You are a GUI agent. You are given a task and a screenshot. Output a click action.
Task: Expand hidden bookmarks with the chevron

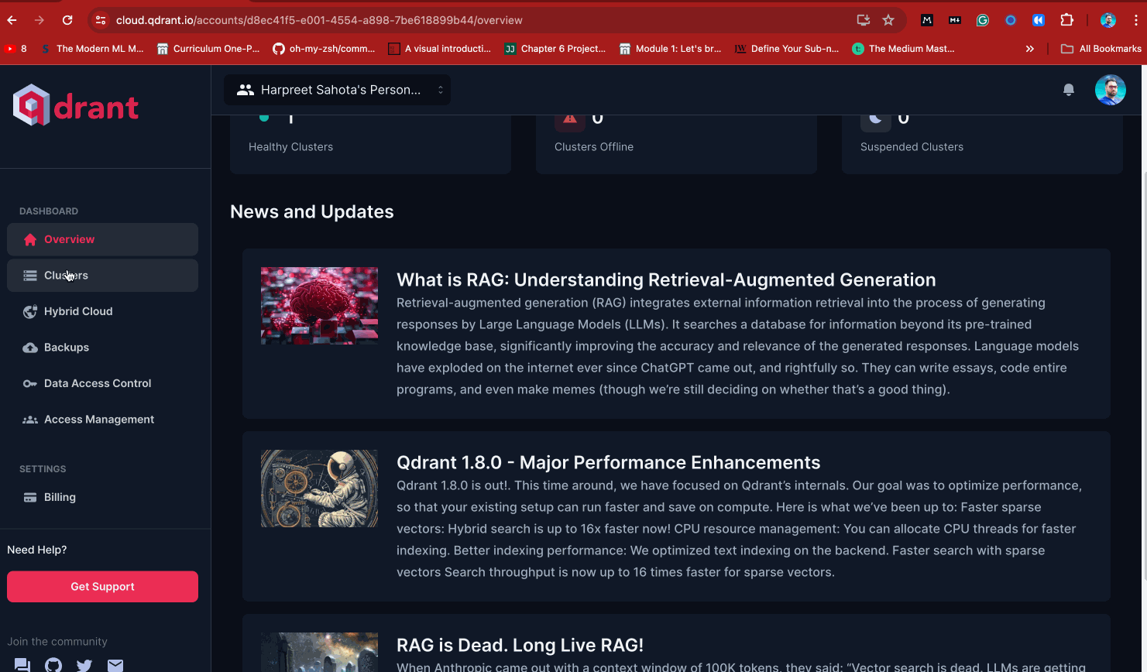coord(1030,49)
